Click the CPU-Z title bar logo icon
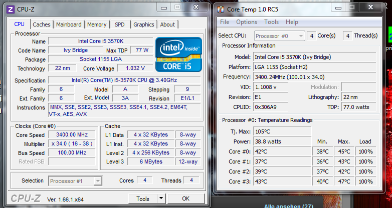The width and height of the screenshot is (392, 208). pos(11,9)
